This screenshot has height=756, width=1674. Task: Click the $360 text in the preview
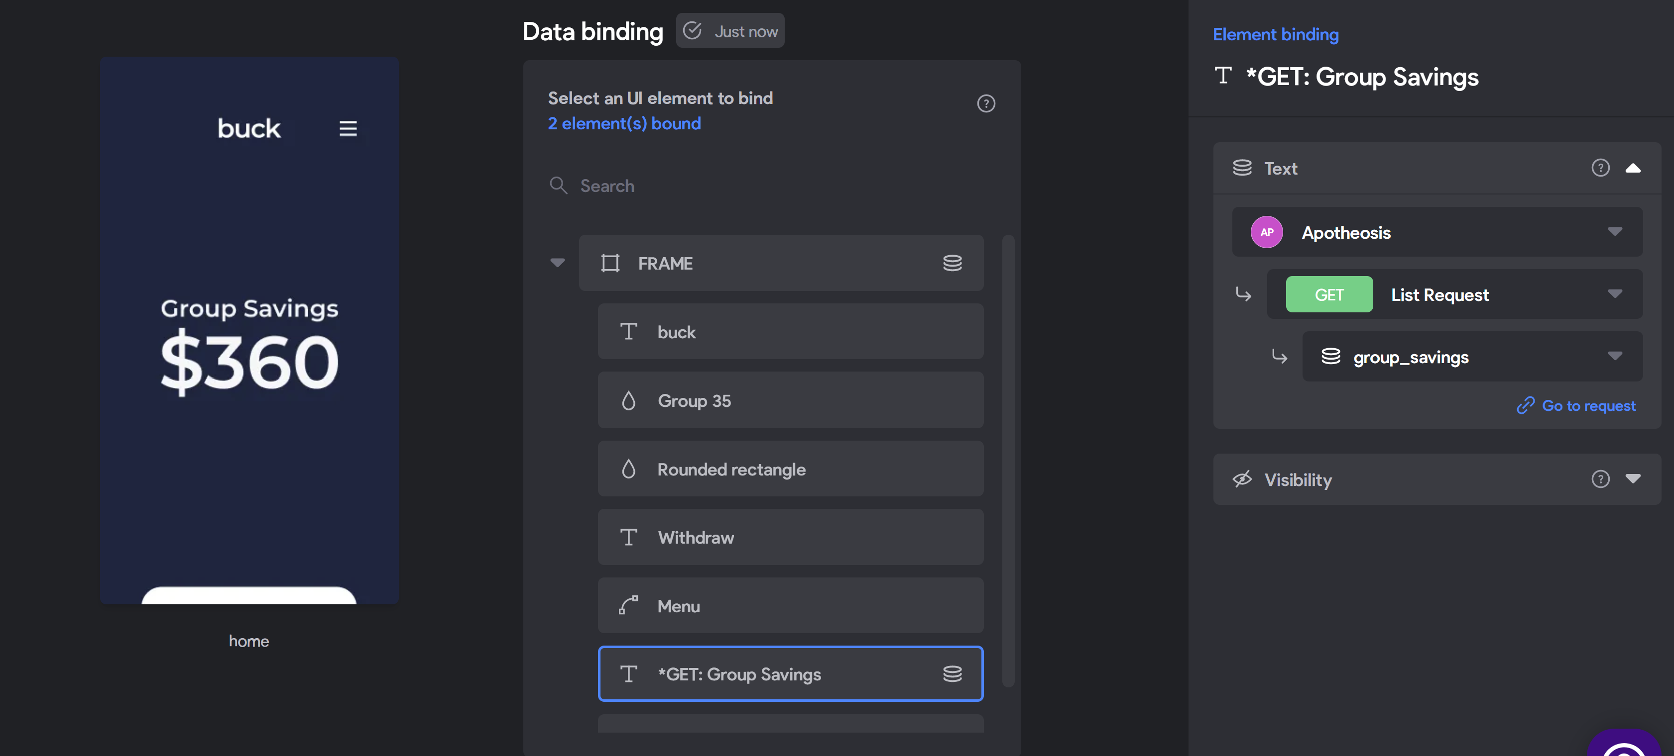pos(249,362)
